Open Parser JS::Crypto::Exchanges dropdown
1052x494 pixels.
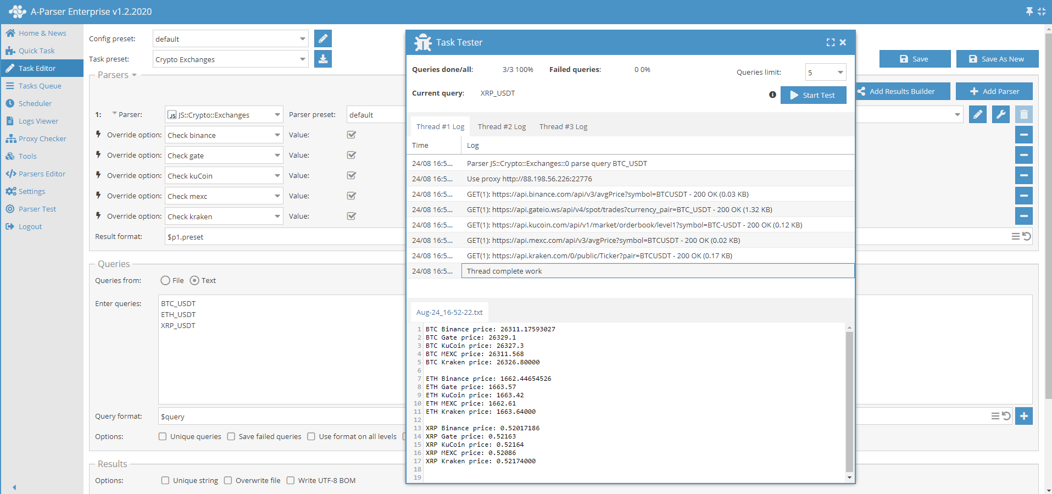pos(224,114)
